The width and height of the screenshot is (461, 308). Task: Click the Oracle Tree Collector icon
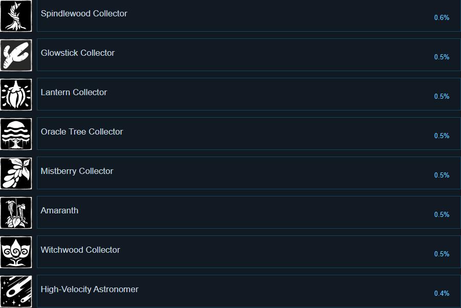[x=16, y=134]
